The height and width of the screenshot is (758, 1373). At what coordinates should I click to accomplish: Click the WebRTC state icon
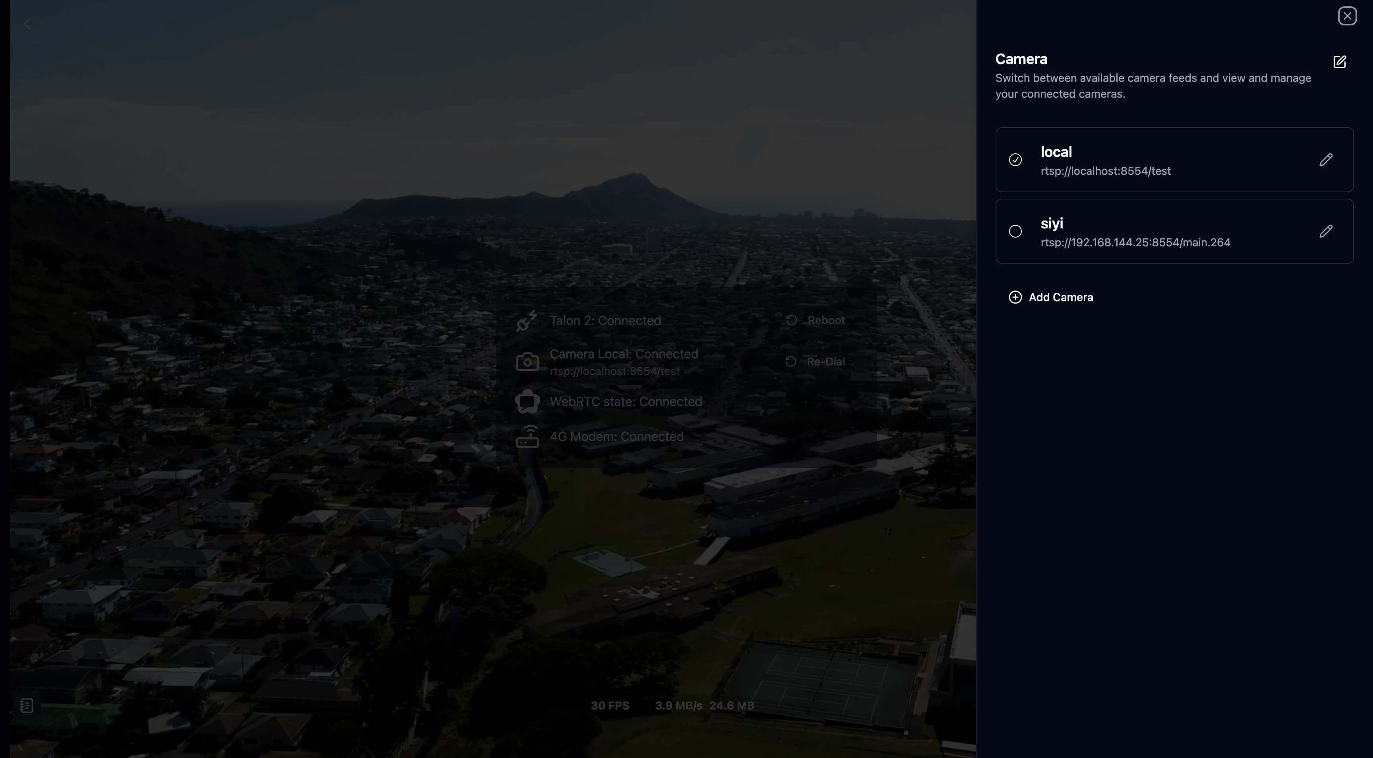(527, 401)
